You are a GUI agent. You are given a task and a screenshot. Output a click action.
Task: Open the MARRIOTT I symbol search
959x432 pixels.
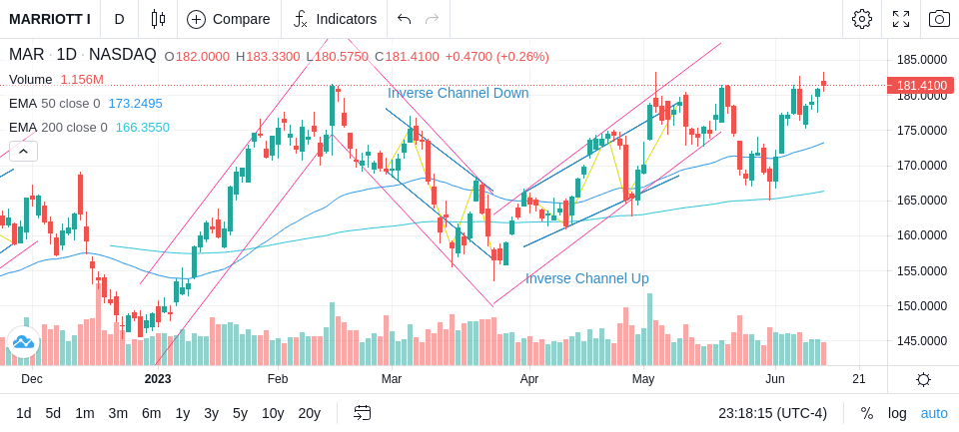coord(50,19)
